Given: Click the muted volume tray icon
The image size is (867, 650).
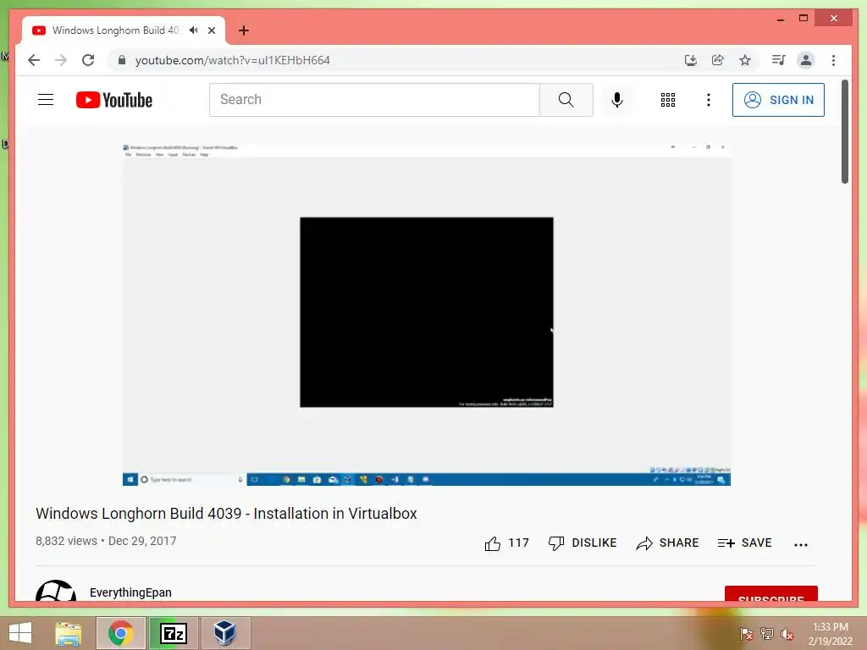Looking at the screenshot, I should (x=787, y=633).
